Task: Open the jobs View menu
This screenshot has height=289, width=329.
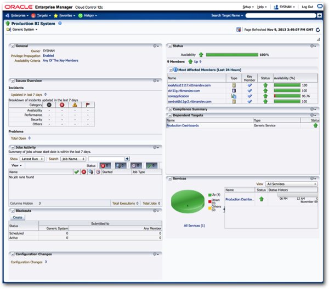Action: point(16,165)
